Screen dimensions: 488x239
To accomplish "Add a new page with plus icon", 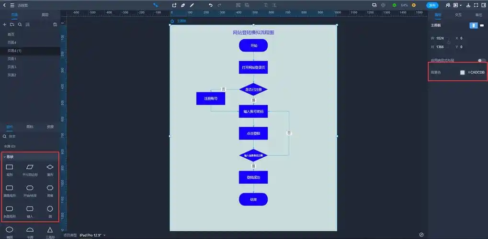I will [x=4, y=24].
